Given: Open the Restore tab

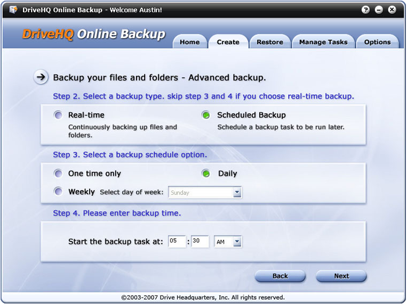Looking at the screenshot, I should [270, 42].
